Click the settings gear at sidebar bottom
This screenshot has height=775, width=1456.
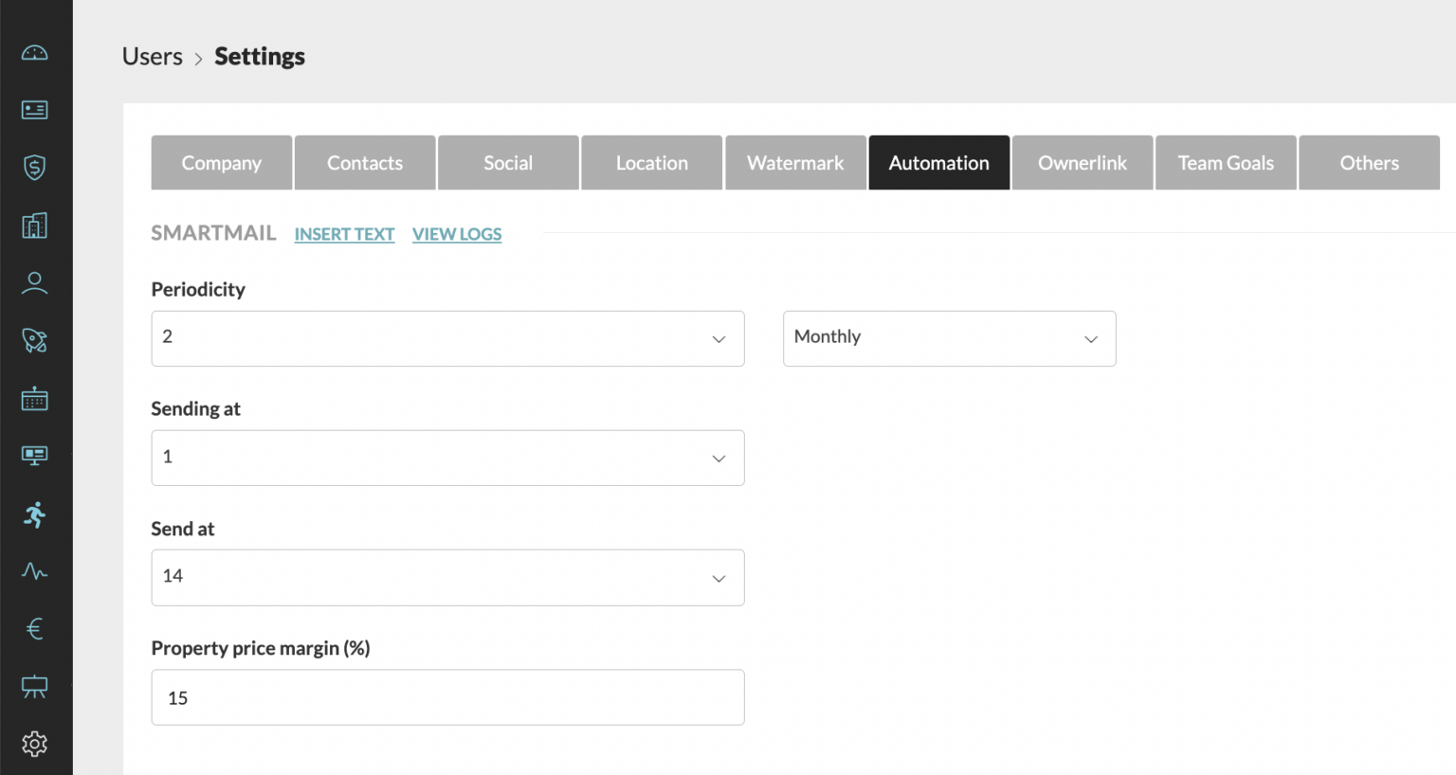click(35, 744)
